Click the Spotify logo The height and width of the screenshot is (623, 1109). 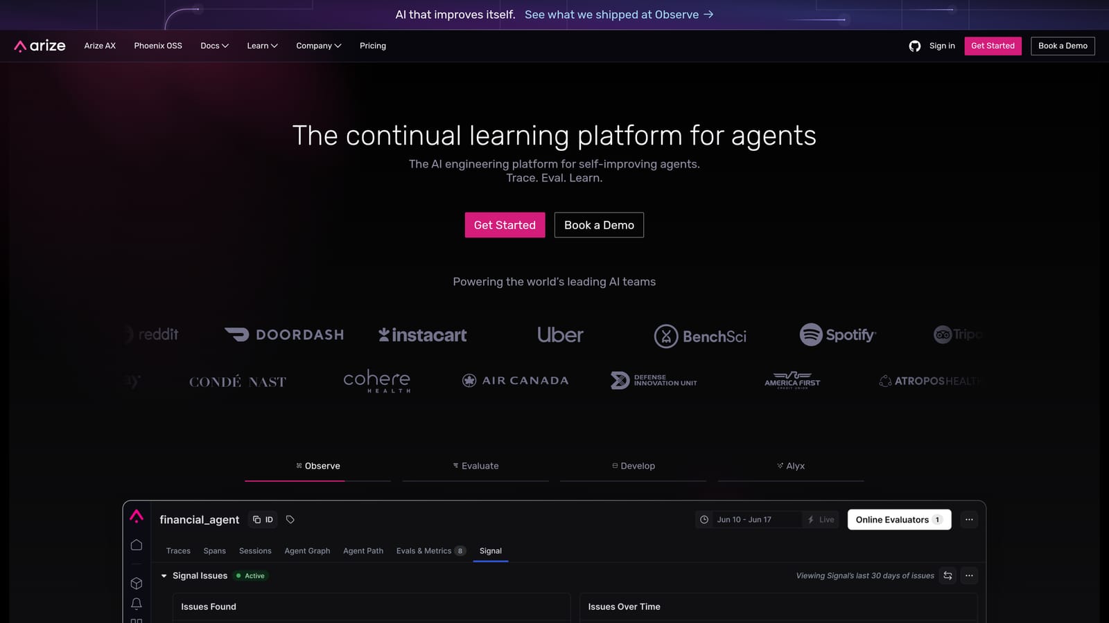(x=837, y=335)
